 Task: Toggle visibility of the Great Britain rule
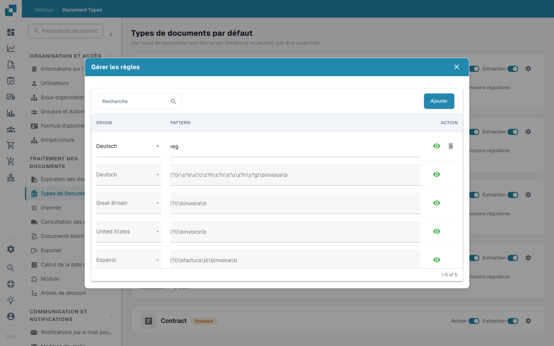click(x=437, y=203)
